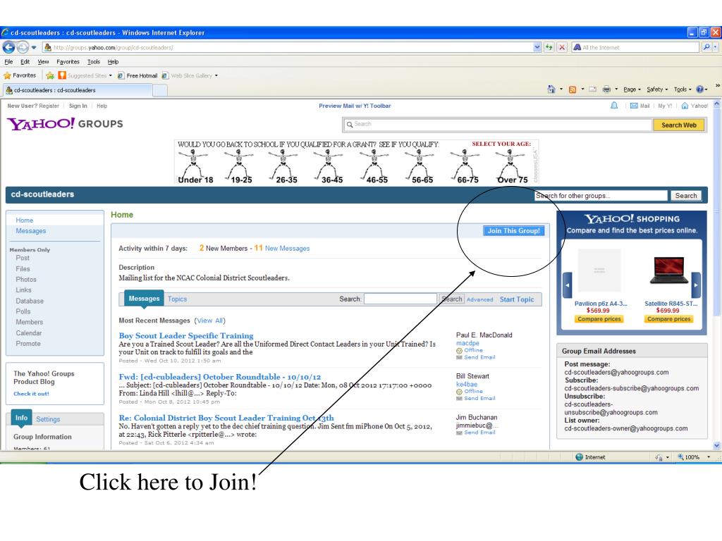722x541 pixels.
Task: Select the cd-scoutleaders browser tab
Action: coord(78,90)
